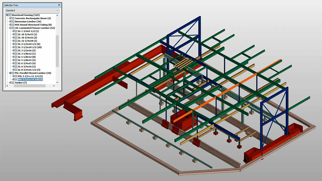This screenshot has width=322, height=181.
Task: Click icon beside GL 10 3/4x15 (1)
Action: pyautogui.click(x=16, y=34)
